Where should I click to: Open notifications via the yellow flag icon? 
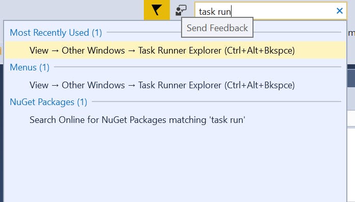pos(157,10)
